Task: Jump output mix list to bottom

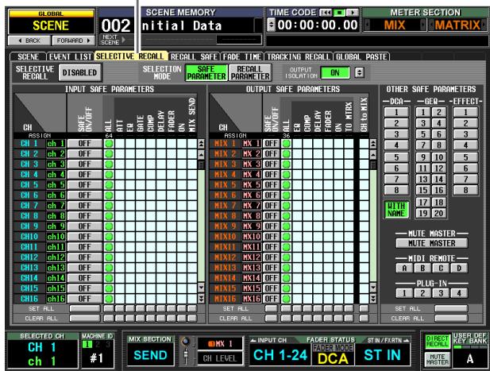Action: coord(372,299)
